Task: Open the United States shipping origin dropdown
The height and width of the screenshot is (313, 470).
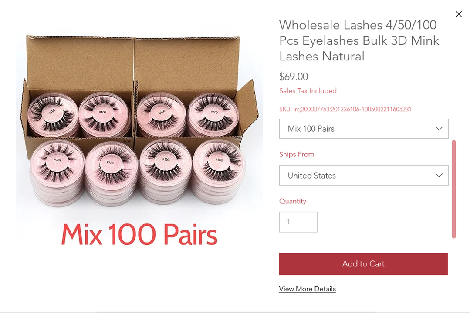Action: pyautogui.click(x=364, y=175)
